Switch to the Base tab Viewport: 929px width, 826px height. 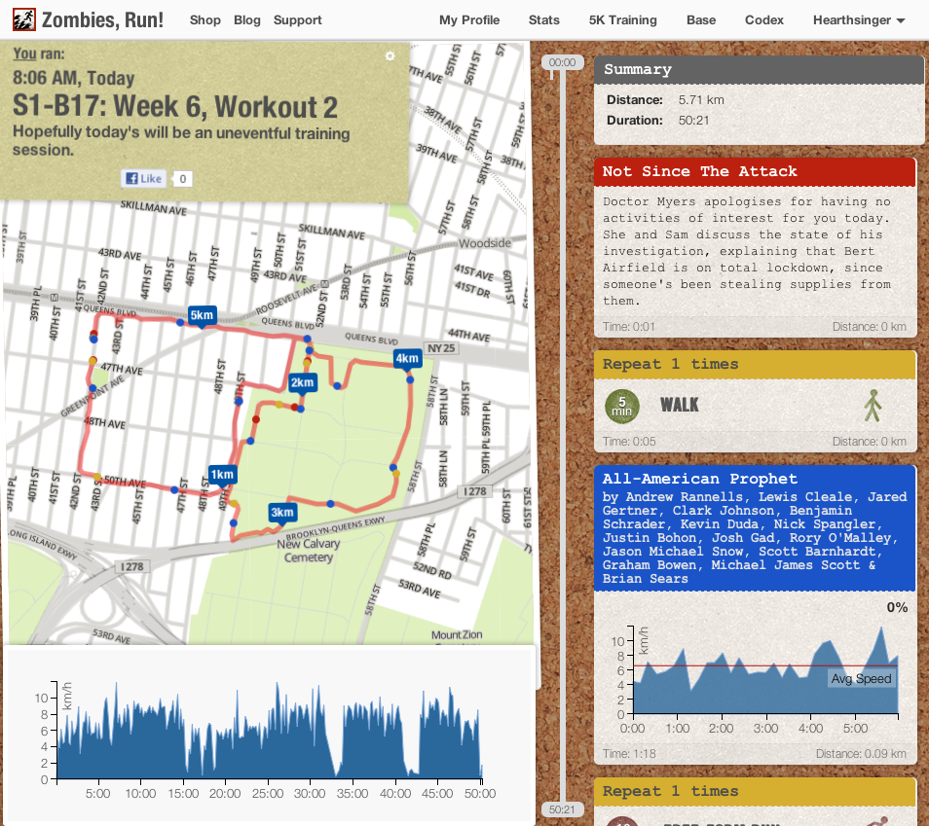coord(701,19)
